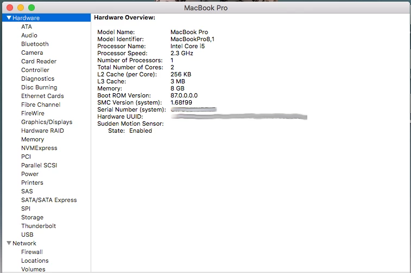Select Thunderbolt item
This screenshot has height=273, width=411.
click(x=39, y=226)
